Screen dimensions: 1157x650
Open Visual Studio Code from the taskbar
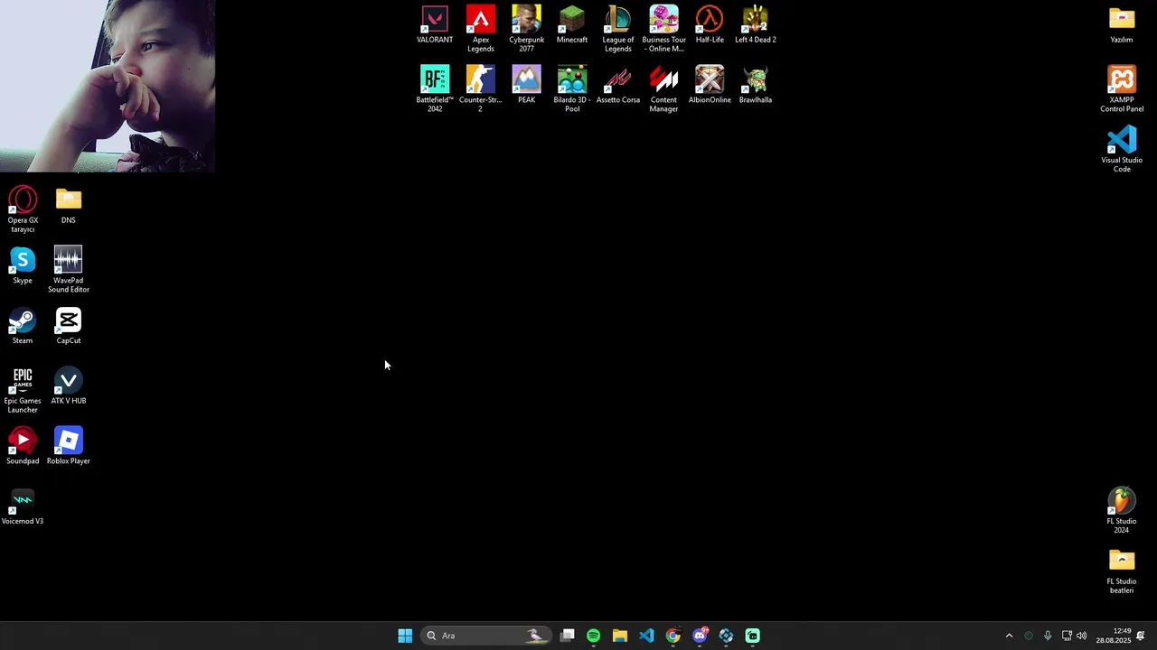pyautogui.click(x=646, y=636)
